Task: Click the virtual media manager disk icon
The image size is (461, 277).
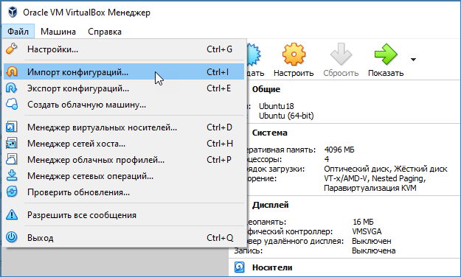Action: pos(12,127)
